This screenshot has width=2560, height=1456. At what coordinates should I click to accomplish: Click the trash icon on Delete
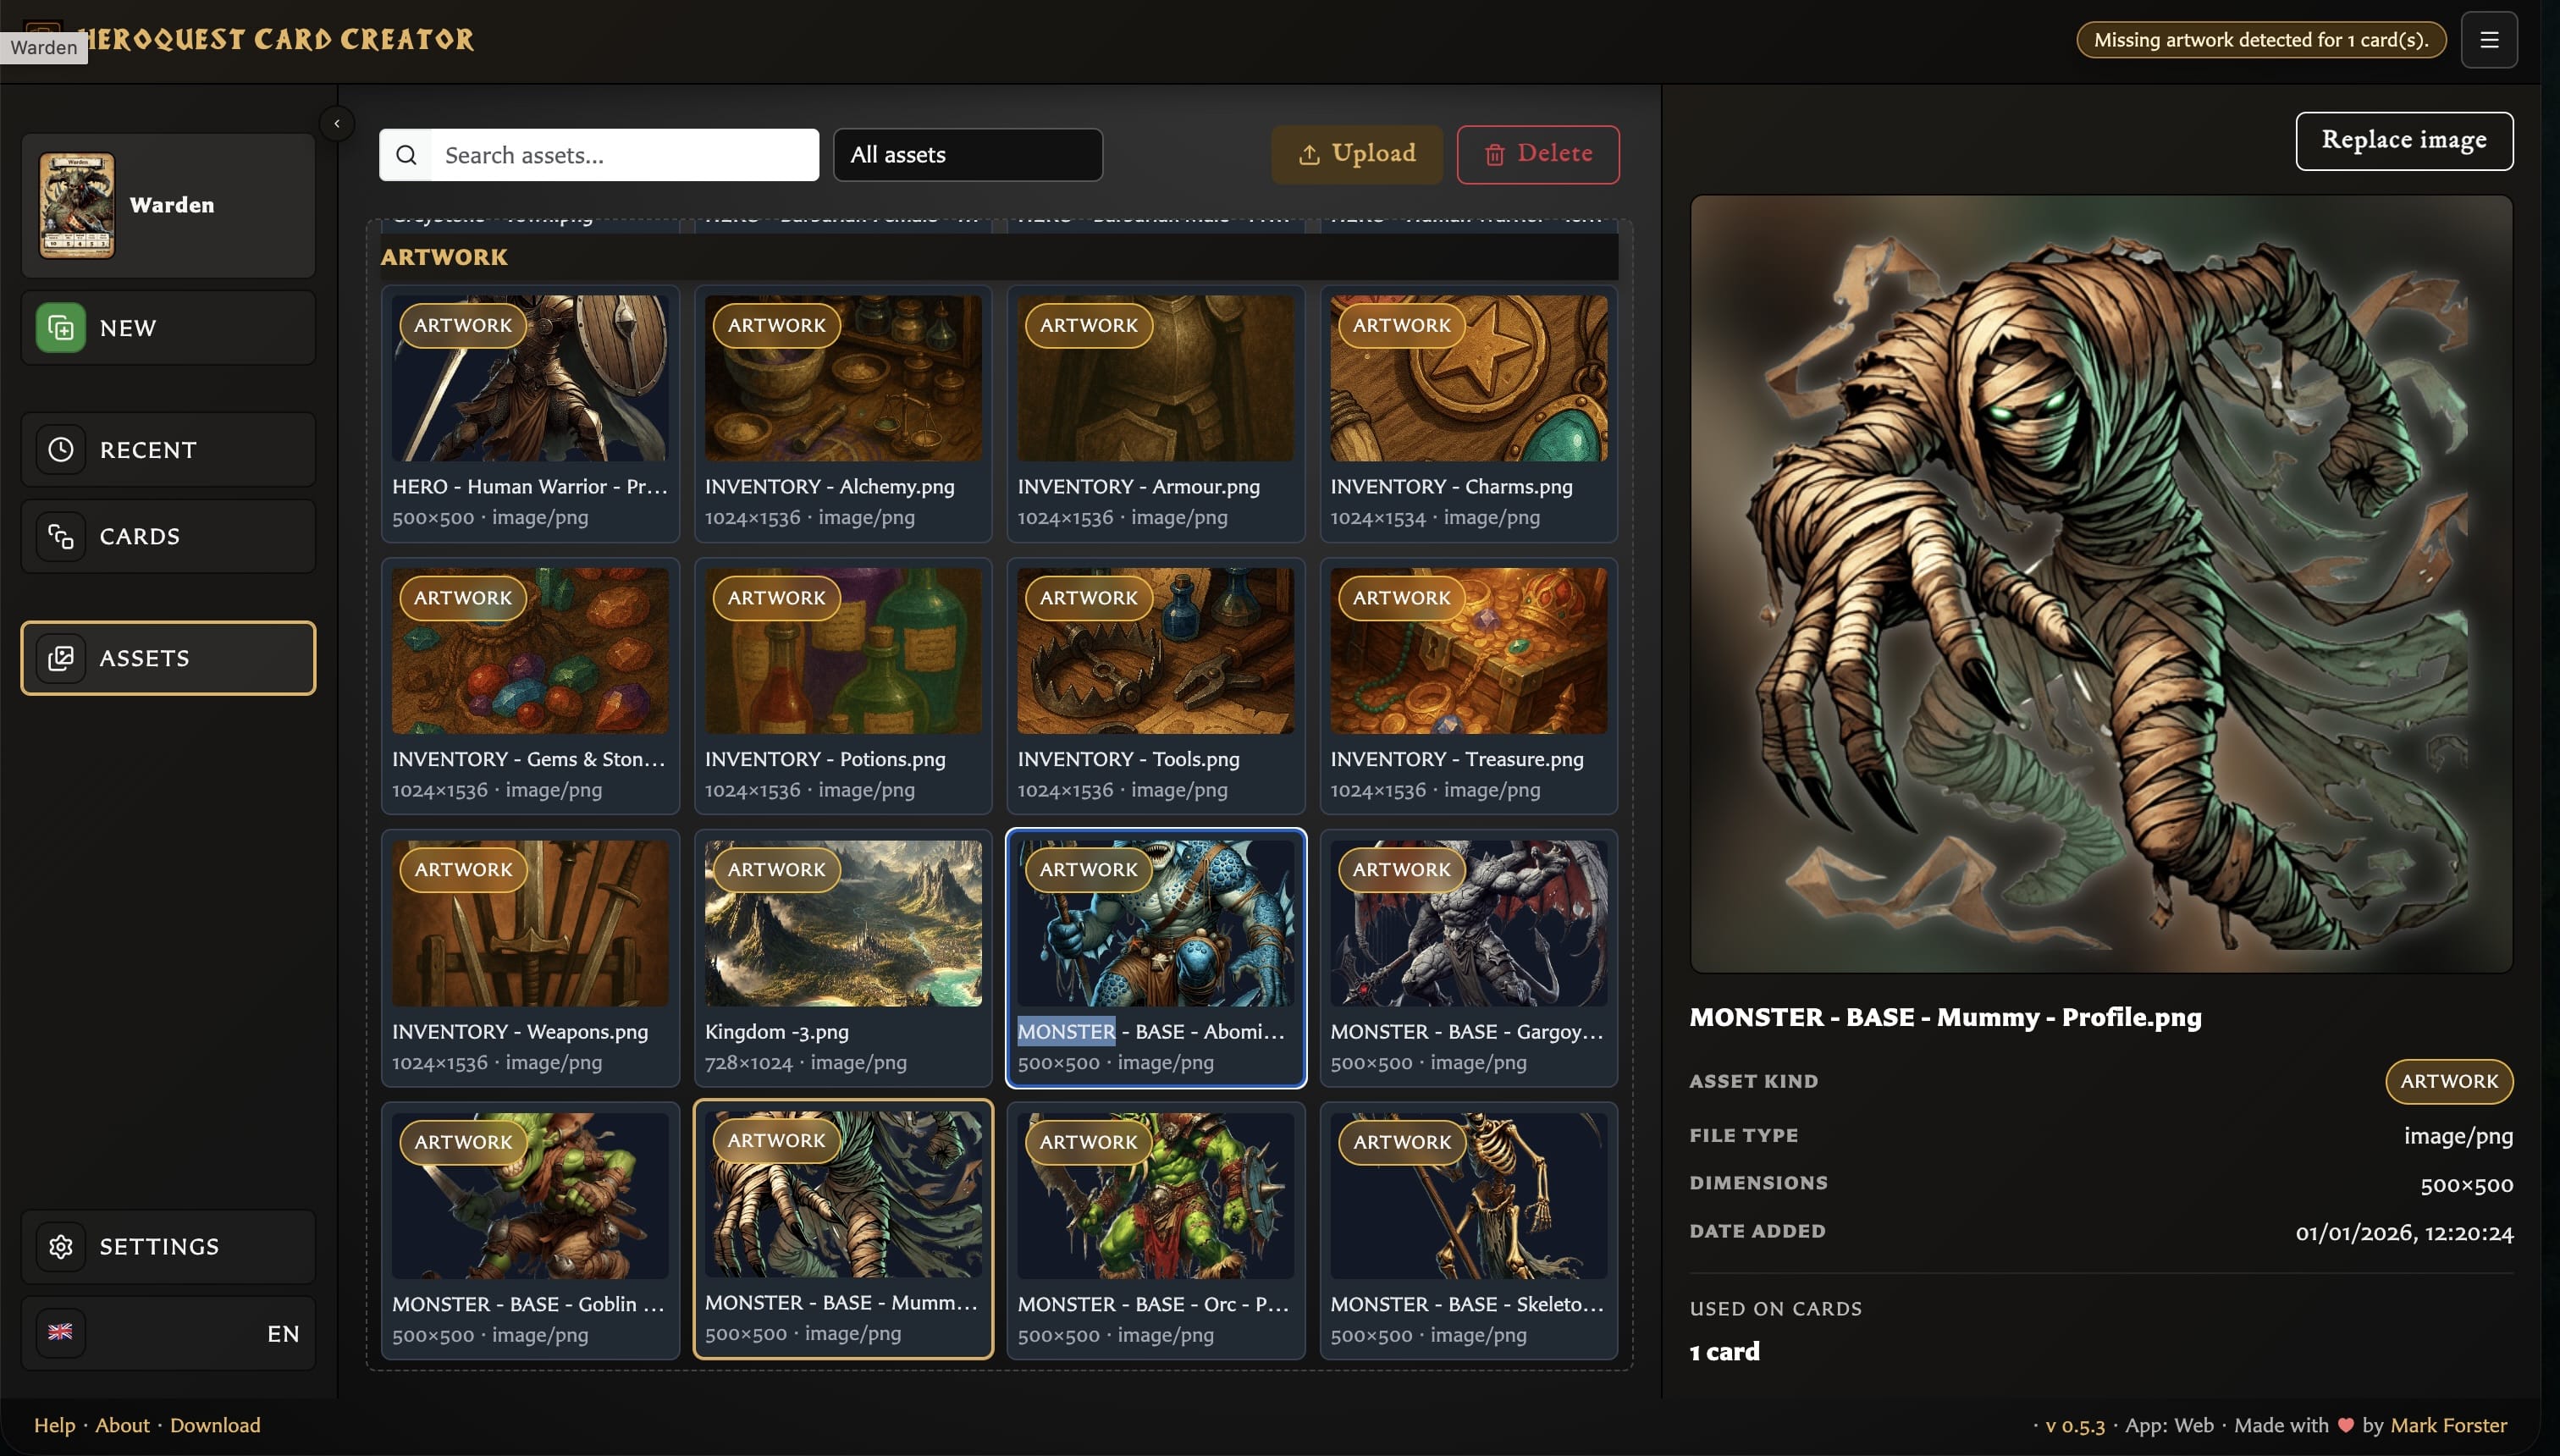coord(1494,155)
